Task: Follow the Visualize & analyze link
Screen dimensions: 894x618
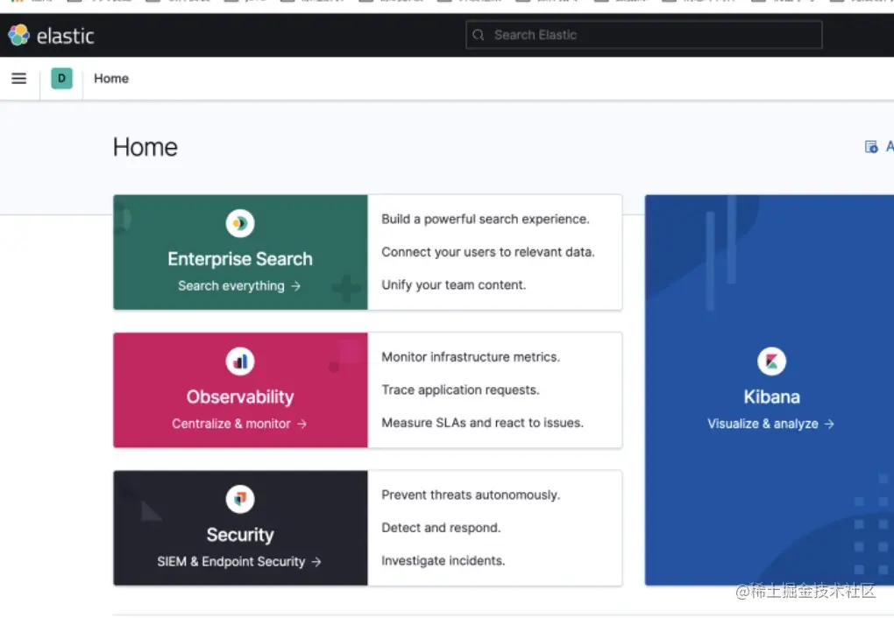Action: tap(770, 424)
